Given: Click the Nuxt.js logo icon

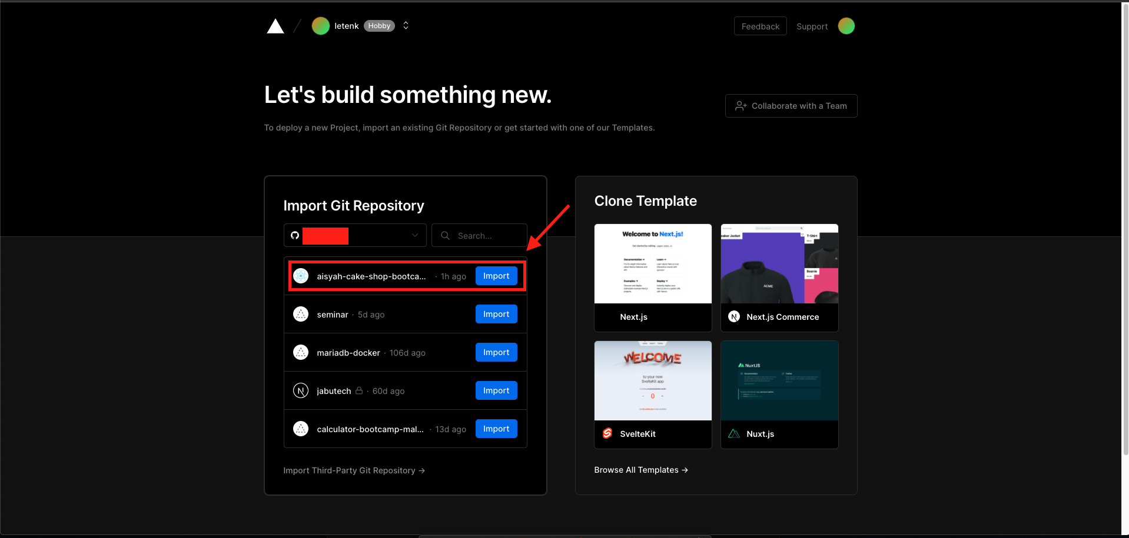Looking at the screenshot, I should click(734, 433).
